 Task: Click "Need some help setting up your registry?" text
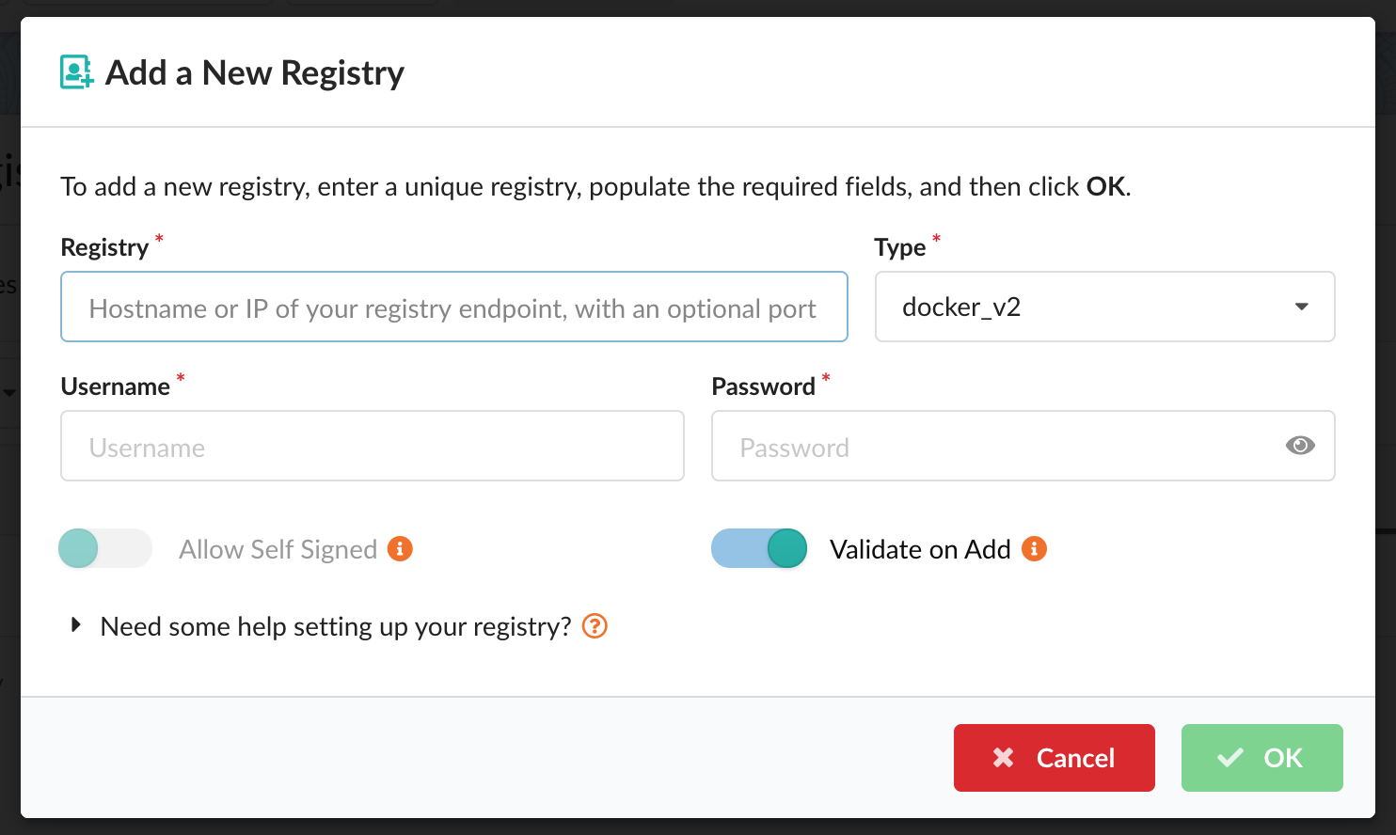[335, 626]
